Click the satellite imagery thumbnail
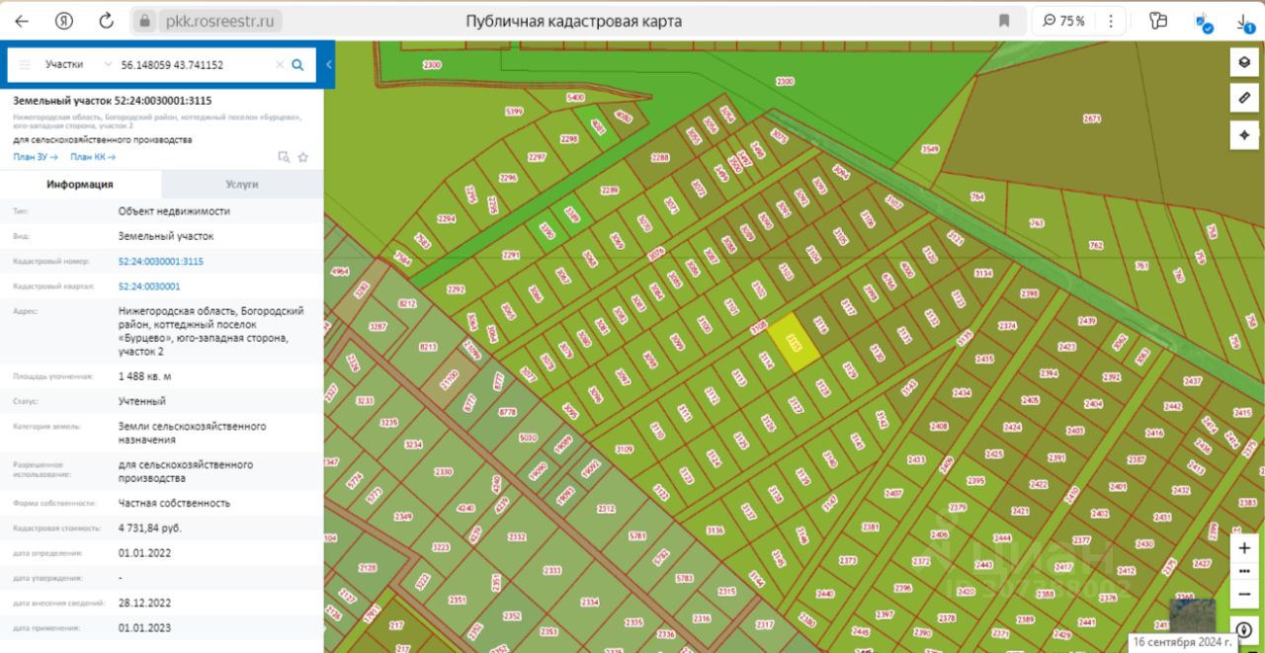This screenshot has width=1265, height=653. (1193, 613)
